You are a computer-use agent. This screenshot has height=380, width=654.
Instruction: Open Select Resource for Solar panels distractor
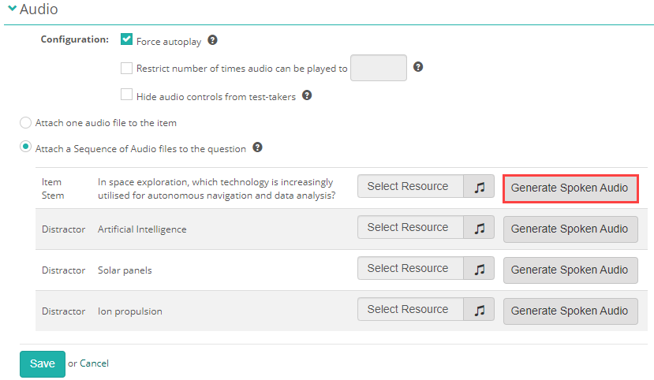(x=408, y=269)
